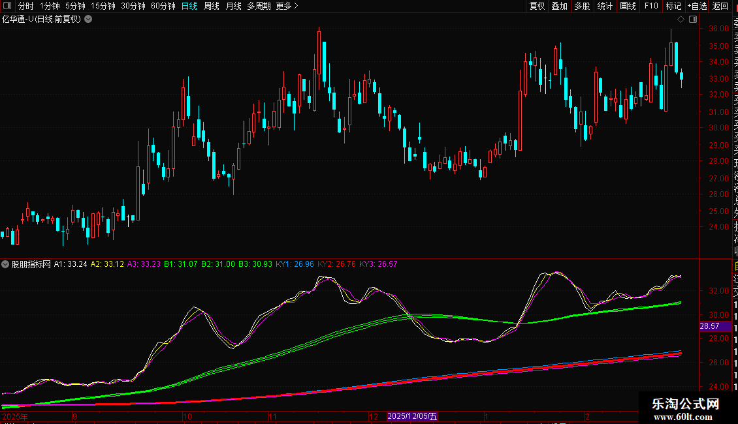Open the 多股 multi-stock view

582,7
